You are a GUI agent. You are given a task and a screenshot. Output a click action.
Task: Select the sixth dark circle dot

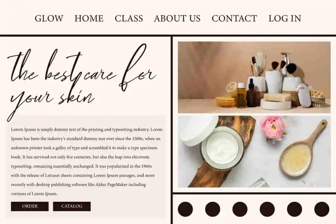322,209
